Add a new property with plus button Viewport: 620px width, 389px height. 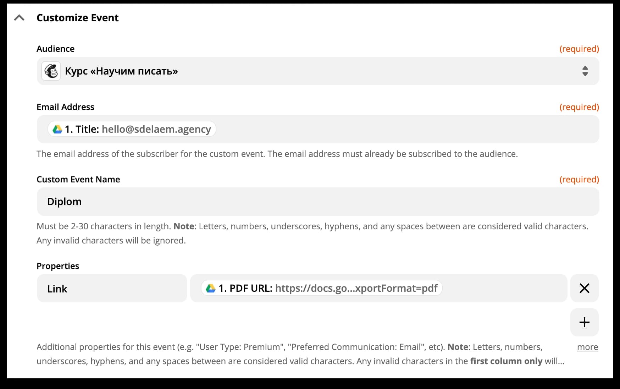point(584,322)
